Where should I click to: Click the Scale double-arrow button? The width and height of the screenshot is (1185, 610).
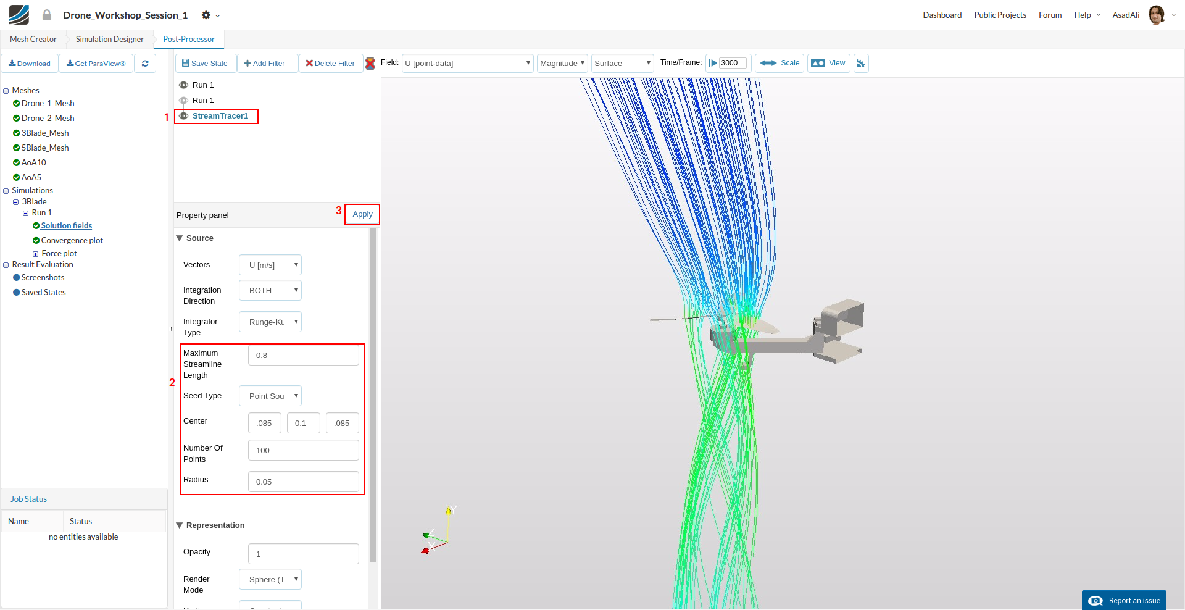pos(780,63)
